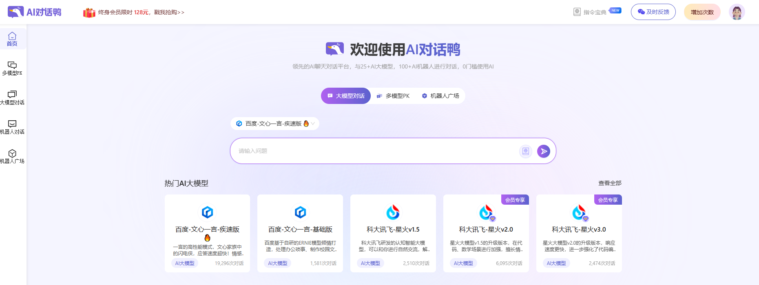Click the red gift box icon
759x285 pixels.
[89, 13]
